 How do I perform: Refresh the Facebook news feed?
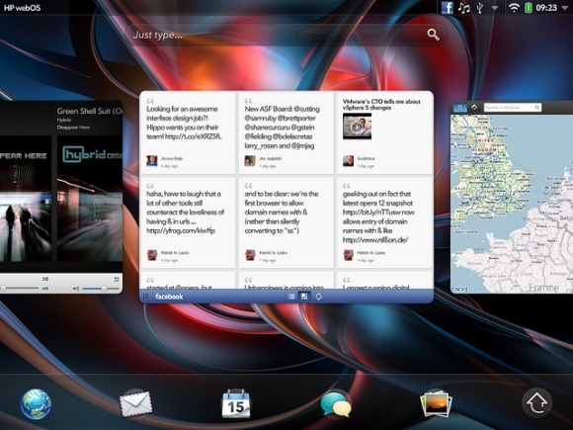click(319, 297)
